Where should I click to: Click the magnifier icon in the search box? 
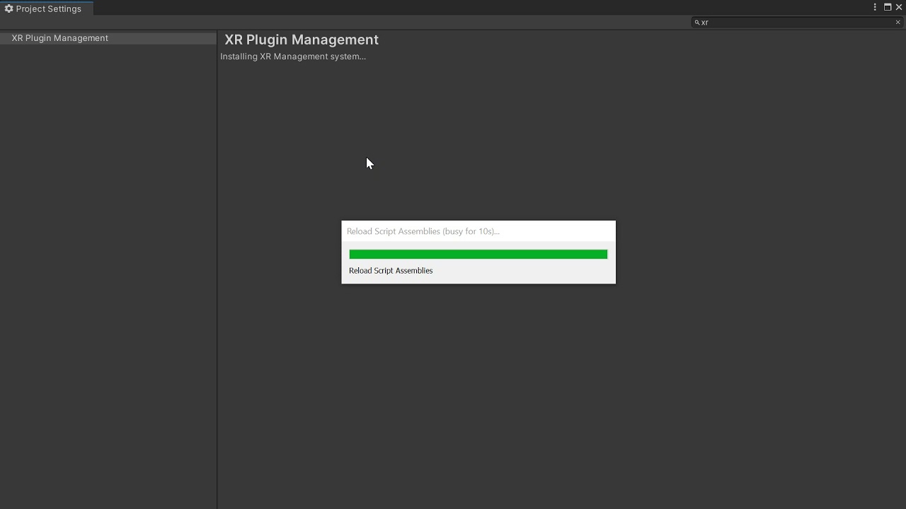coord(697,23)
